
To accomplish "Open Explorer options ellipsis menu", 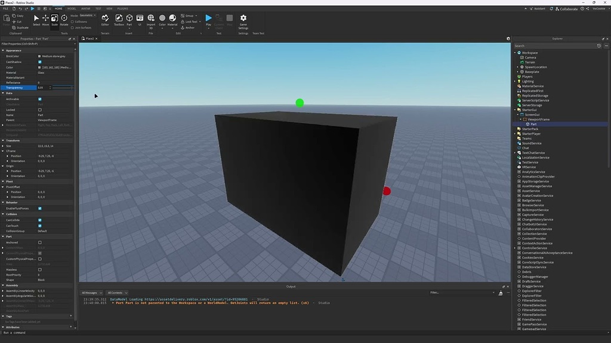I will point(606,46).
